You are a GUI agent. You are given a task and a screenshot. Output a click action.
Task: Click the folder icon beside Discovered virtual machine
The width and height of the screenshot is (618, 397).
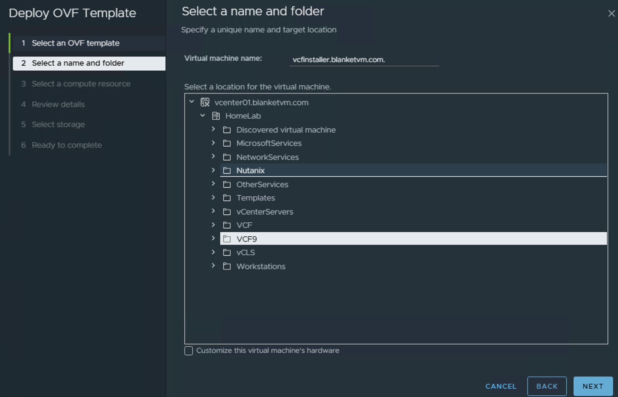click(x=227, y=129)
